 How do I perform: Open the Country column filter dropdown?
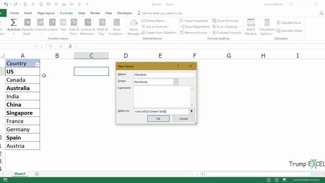(x=37, y=65)
